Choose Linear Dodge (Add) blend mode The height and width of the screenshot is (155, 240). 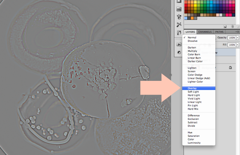point(199,78)
